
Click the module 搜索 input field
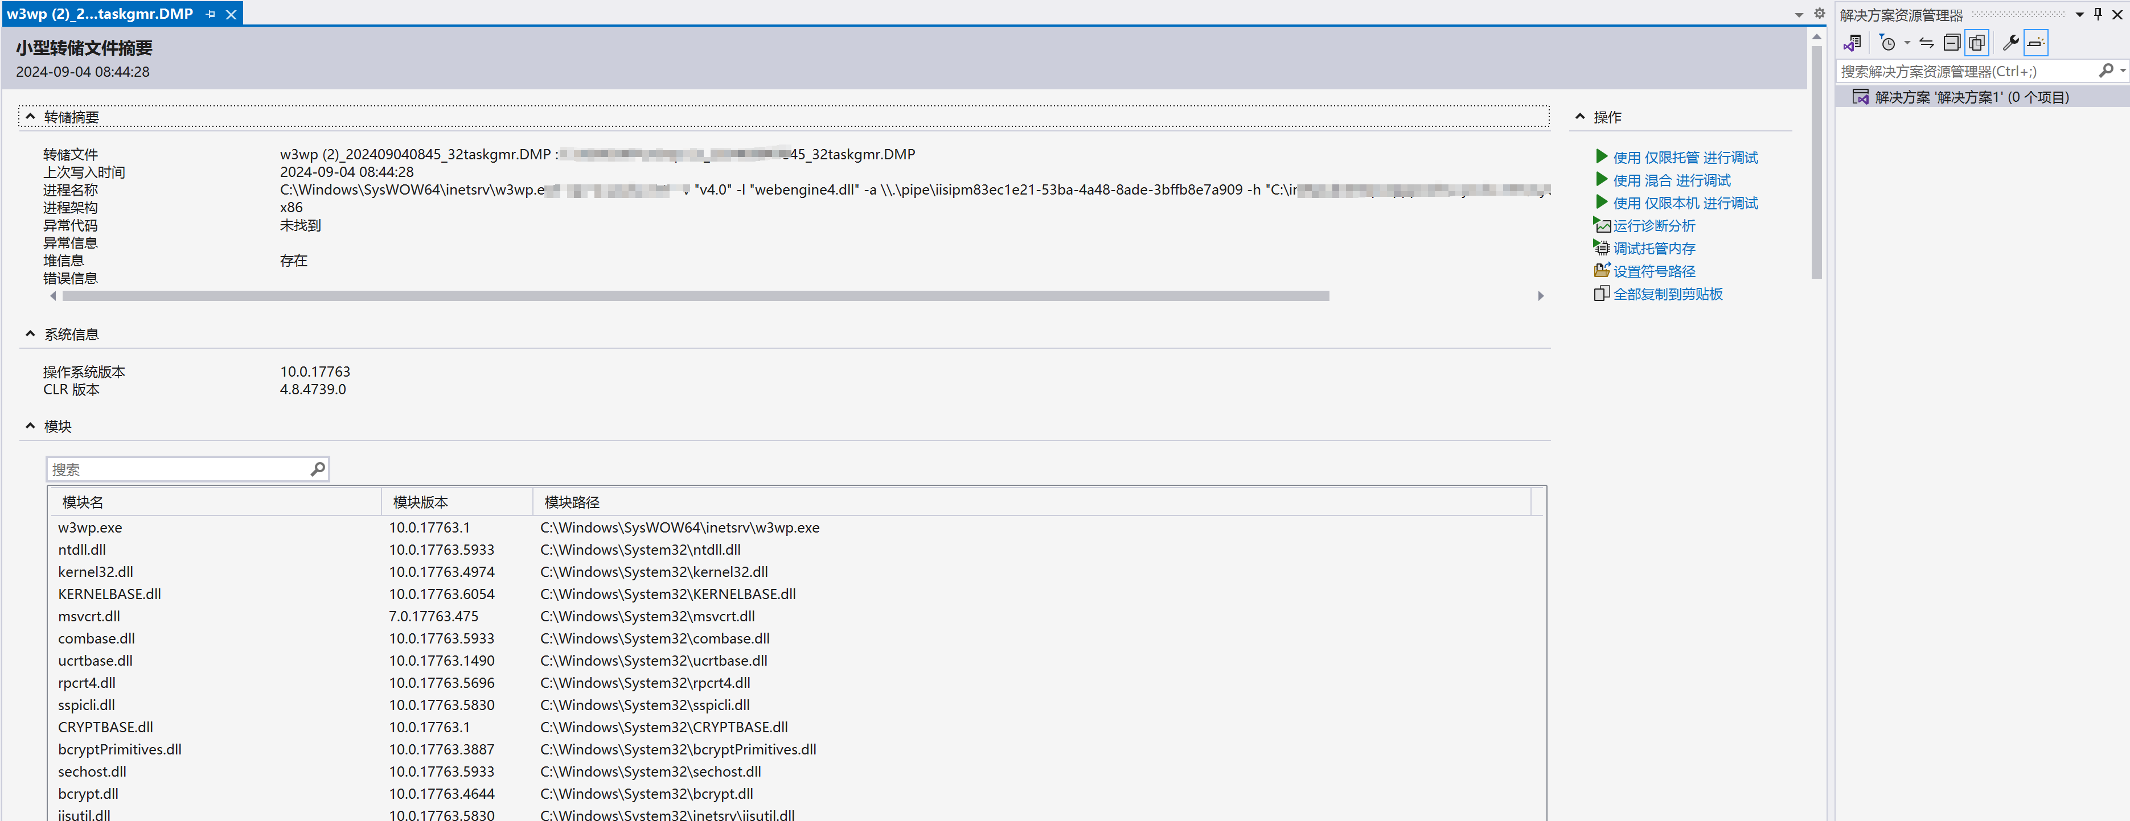[178, 469]
